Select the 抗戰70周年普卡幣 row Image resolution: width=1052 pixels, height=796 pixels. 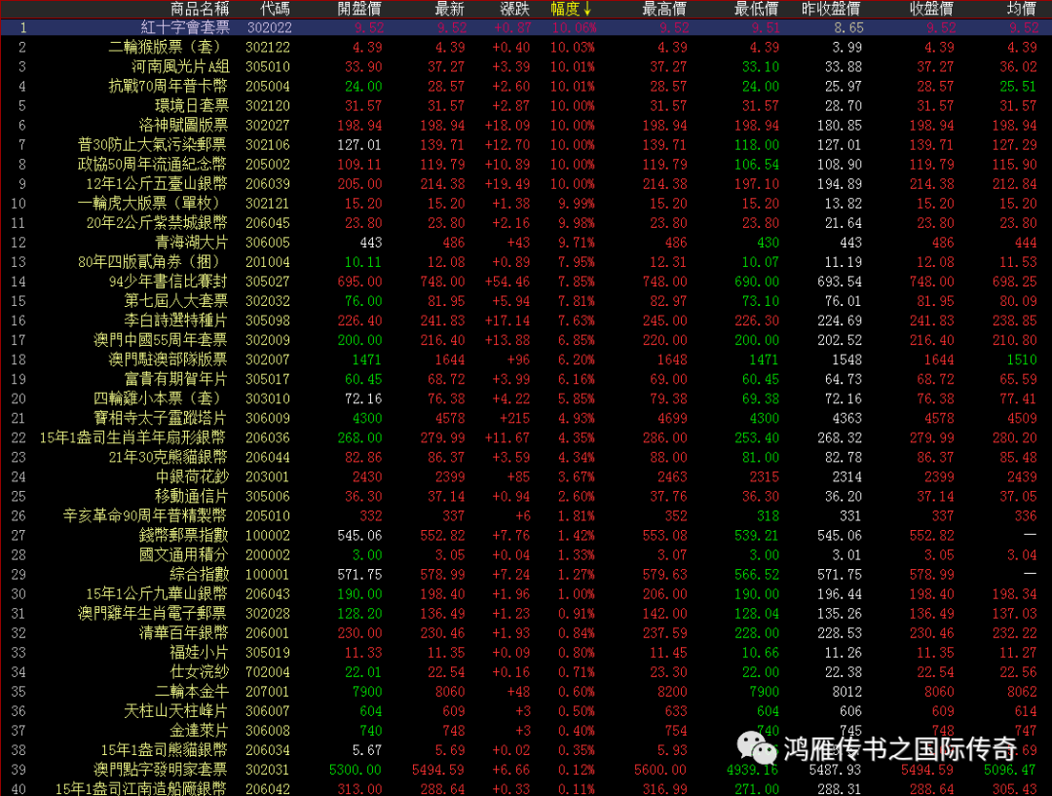pos(526,87)
